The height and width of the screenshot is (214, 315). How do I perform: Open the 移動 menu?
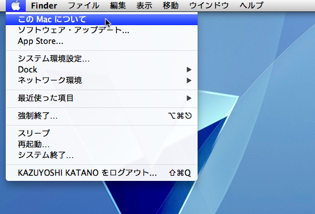pos(170,5)
